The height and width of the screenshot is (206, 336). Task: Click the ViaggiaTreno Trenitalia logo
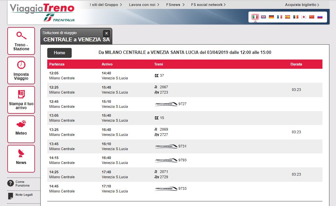(x=42, y=13)
